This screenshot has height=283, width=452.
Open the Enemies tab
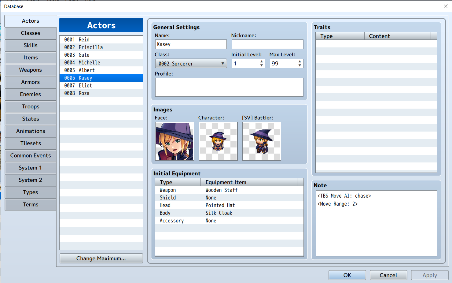[x=31, y=94]
